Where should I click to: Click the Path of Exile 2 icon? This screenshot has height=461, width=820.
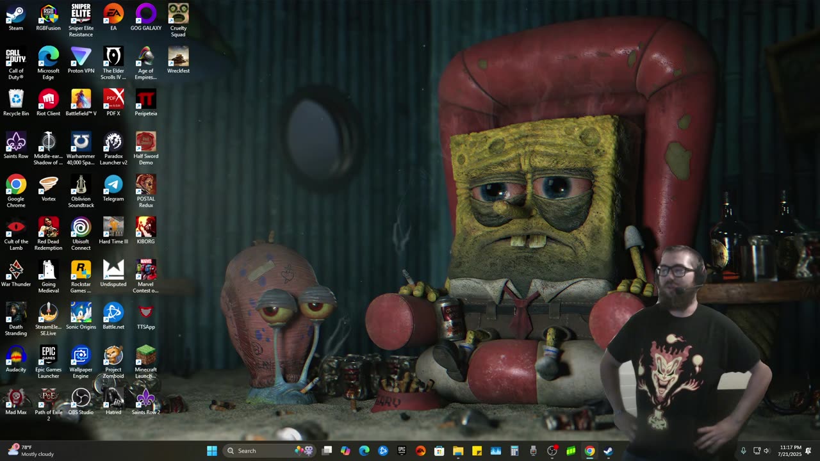[x=49, y=405]
